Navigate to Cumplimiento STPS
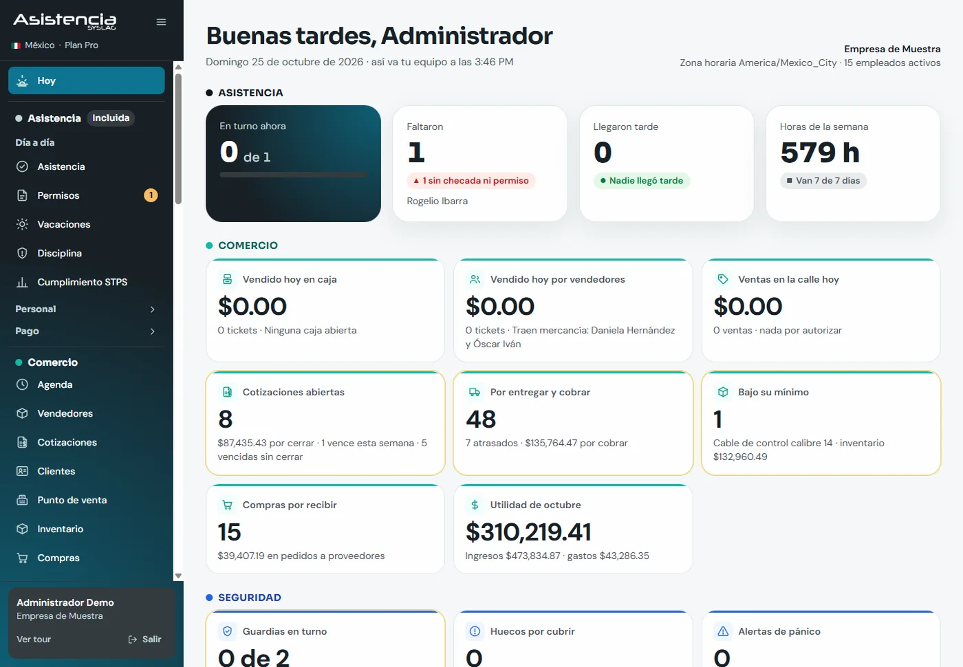 click(x=87, y=282)
